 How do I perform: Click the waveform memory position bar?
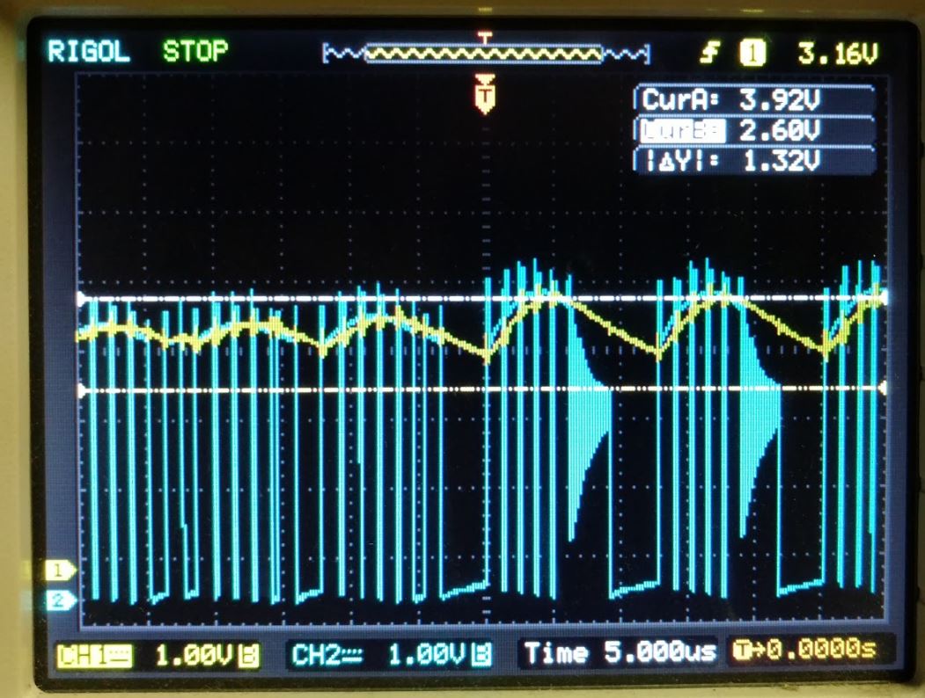tap(486, 55)
